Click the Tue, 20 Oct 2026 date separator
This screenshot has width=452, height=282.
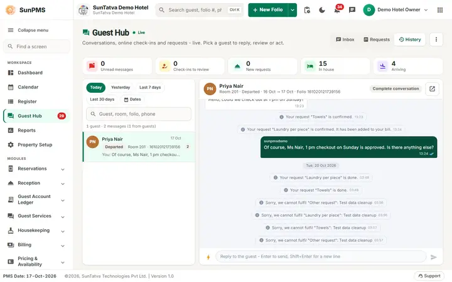point(321,165)
